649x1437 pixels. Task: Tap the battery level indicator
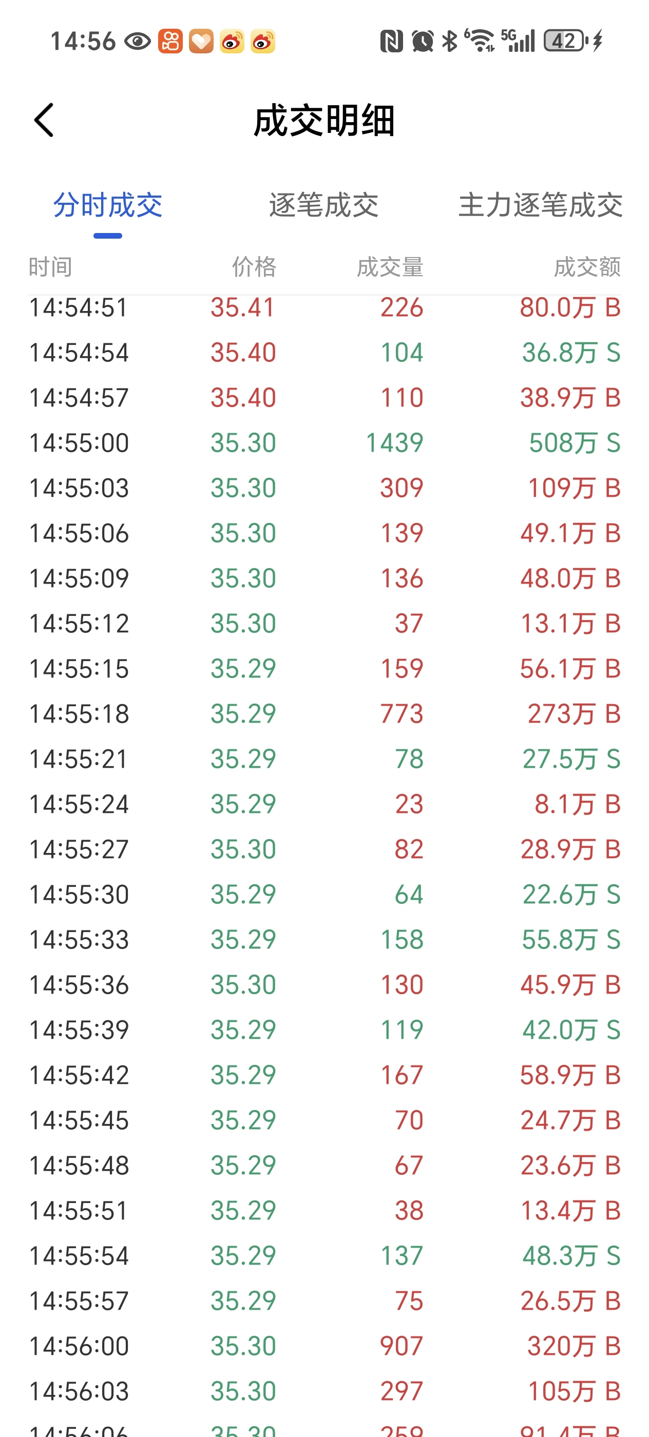pyautogui.click(x=565, y=41)
